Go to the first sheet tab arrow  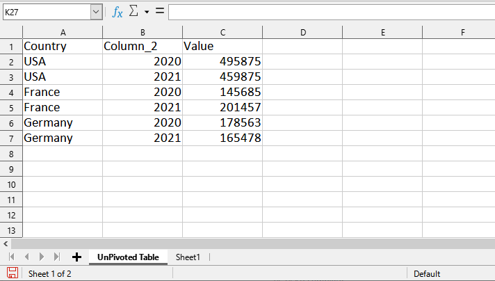[x=12, y=257]
